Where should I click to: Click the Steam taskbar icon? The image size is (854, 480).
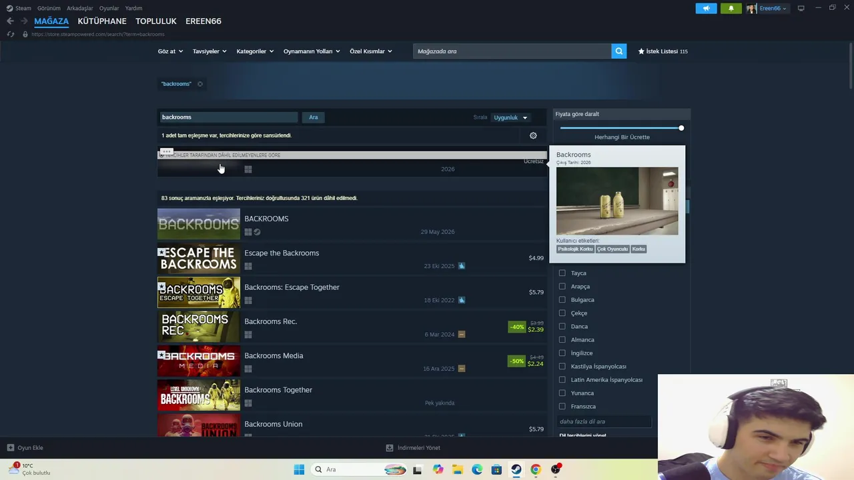click(x=516, y=469)
